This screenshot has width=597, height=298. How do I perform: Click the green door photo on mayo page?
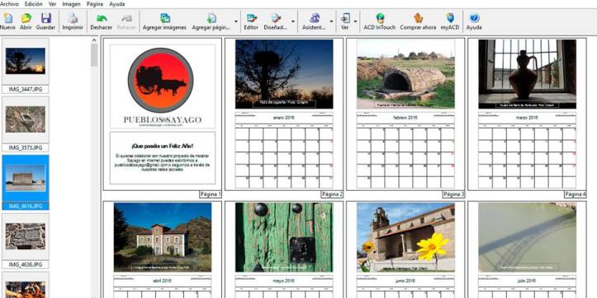pyautogui.click(x=284, y=237)
